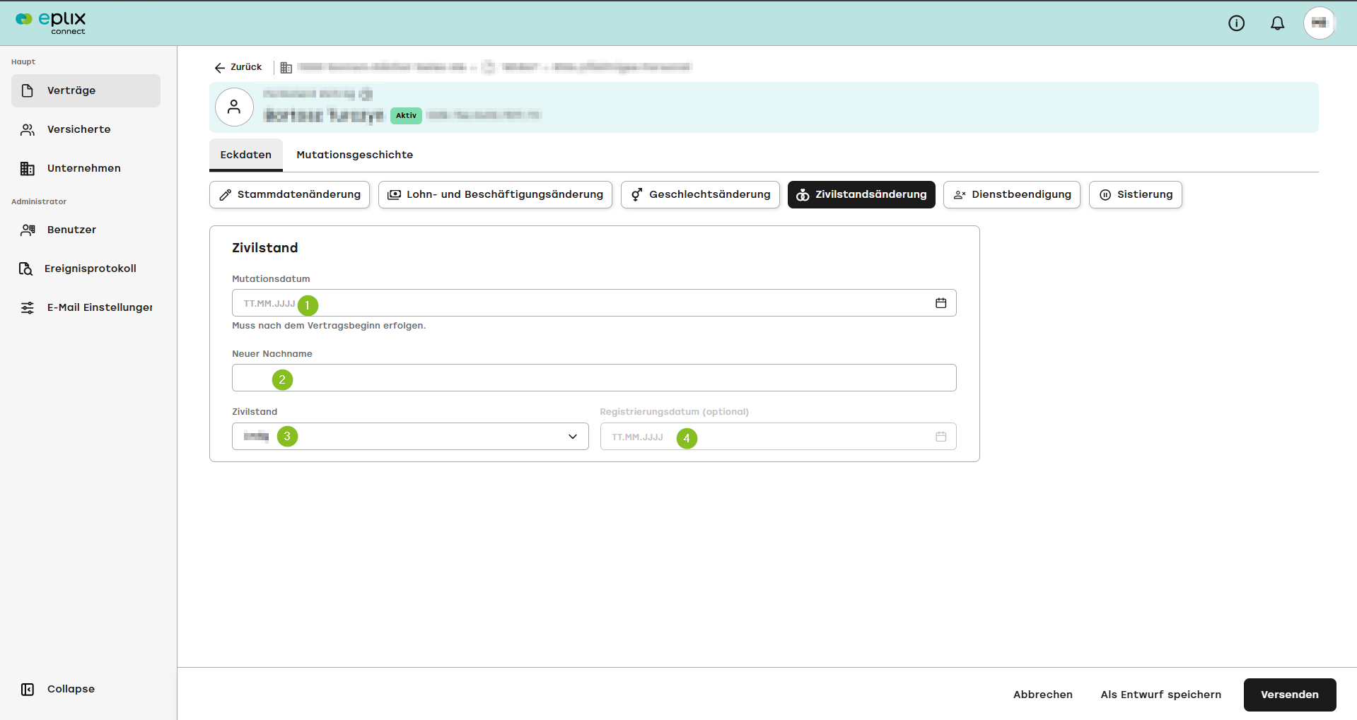Open calendar picker for Registrierungsdatum
The image size is (1357, 720).
pyautogui.click(x=940, y=437)
